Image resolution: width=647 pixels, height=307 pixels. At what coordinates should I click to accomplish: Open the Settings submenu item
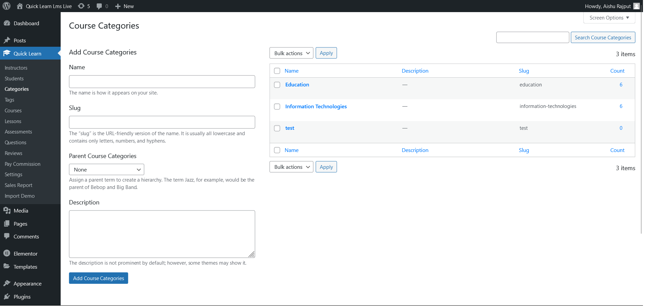pos(13,175)
